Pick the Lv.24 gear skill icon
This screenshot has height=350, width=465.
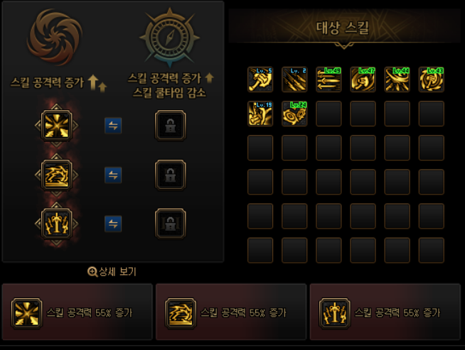pyautogui.click(x=294, y=114)
